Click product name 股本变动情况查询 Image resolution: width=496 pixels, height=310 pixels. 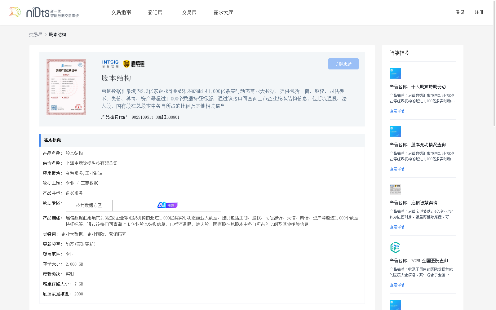point(428,145)
